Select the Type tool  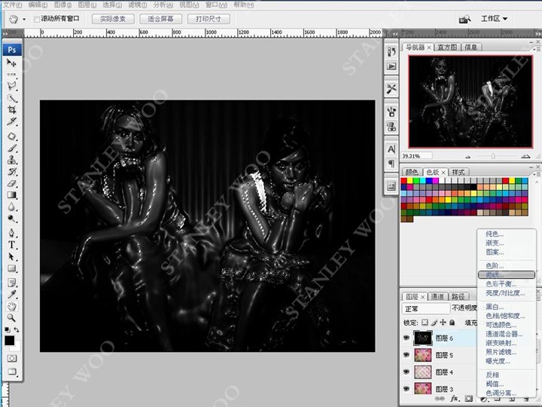[x=12, y=245]
